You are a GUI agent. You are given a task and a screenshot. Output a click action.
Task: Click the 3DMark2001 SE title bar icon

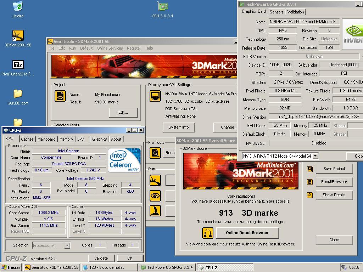pos(50,41)
